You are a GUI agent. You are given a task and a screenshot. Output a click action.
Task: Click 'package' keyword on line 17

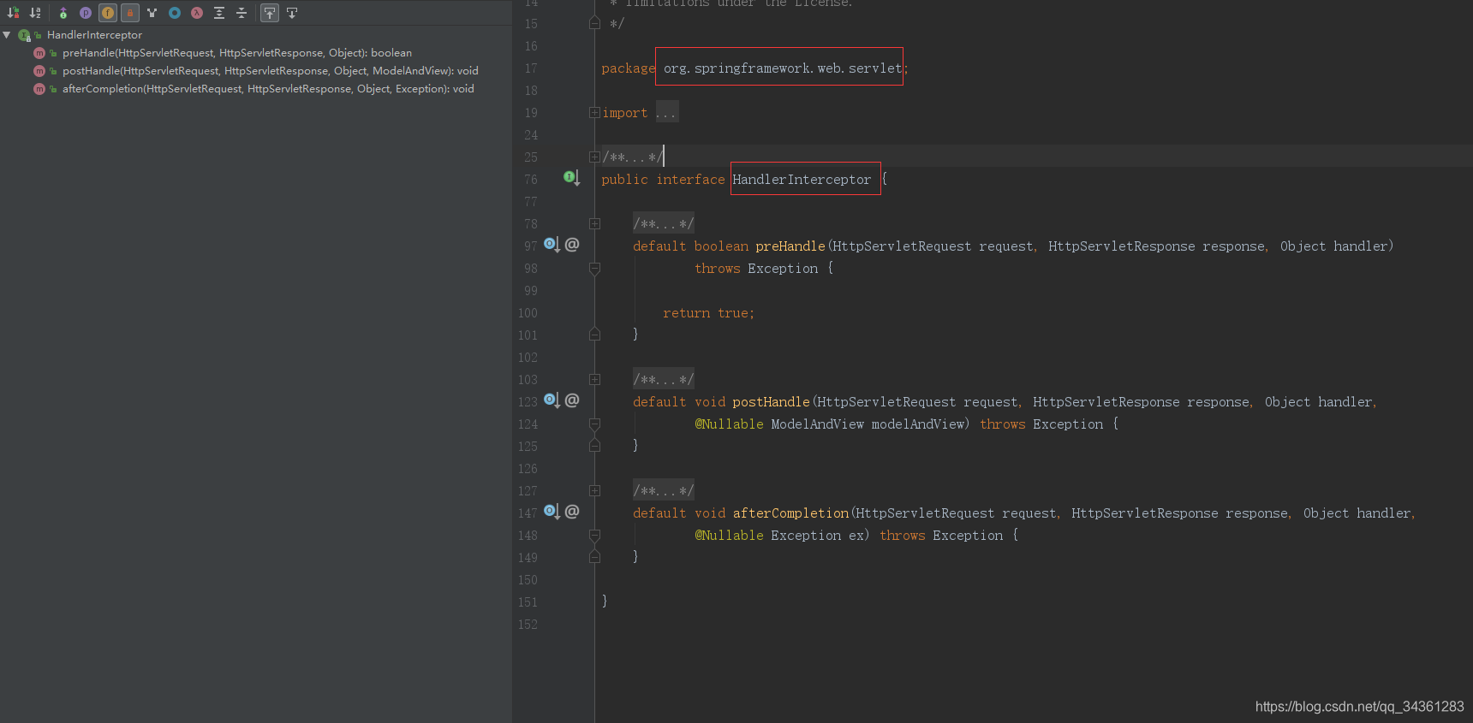(x=628, y=68)
